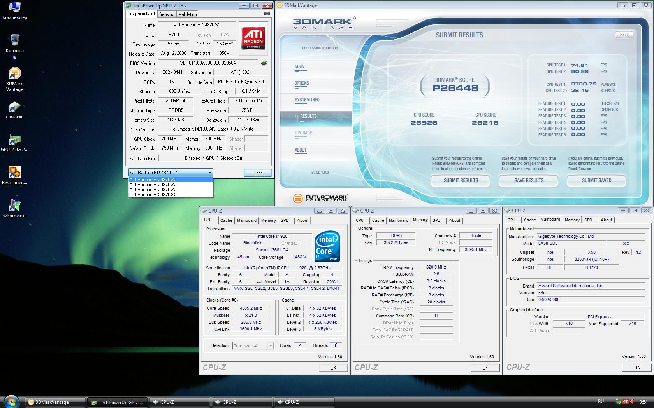This screenshot has width=654, height=408.
Task: Click OK in the Memory CPU-Z window
Action: (485, 368)
